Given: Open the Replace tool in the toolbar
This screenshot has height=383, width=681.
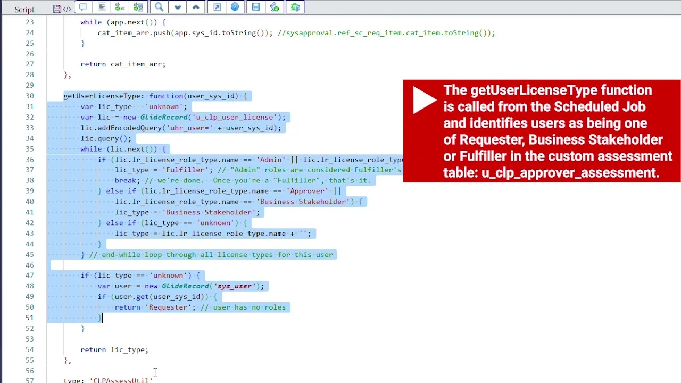Looking at the screenshot, I should 120,7.
